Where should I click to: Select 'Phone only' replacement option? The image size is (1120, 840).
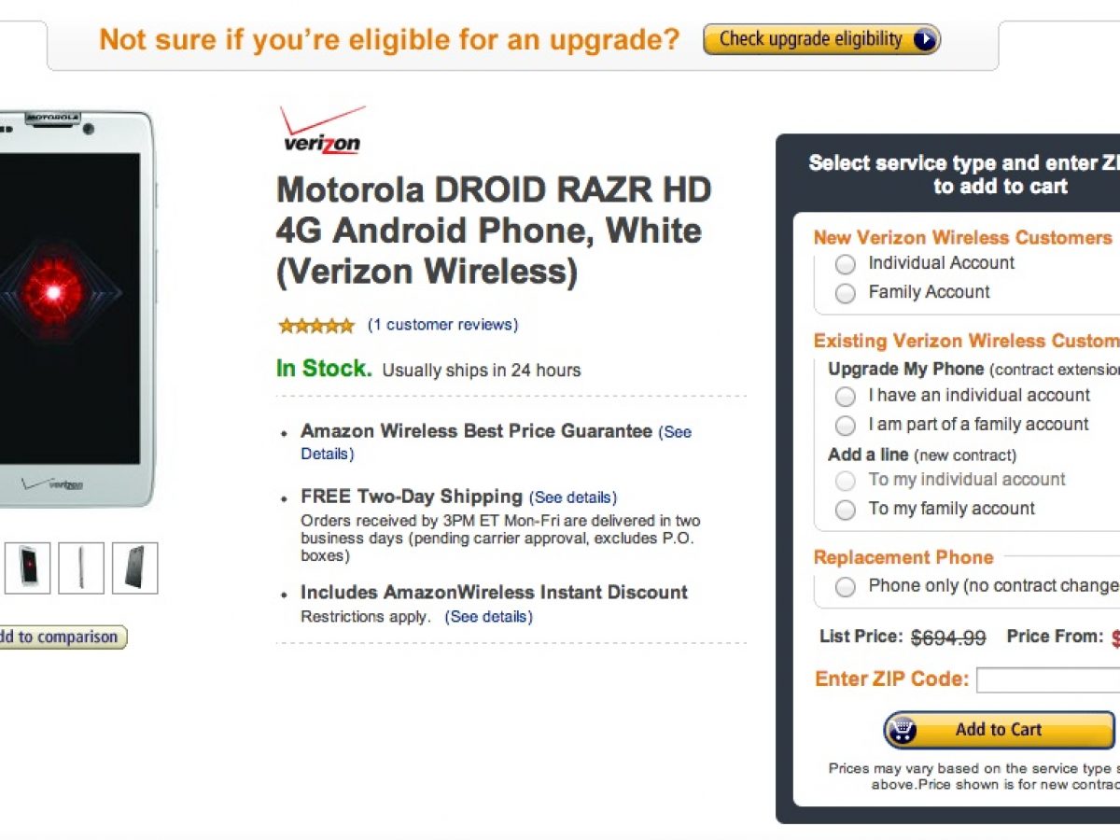pyautogui.click(x=846, y=587)
